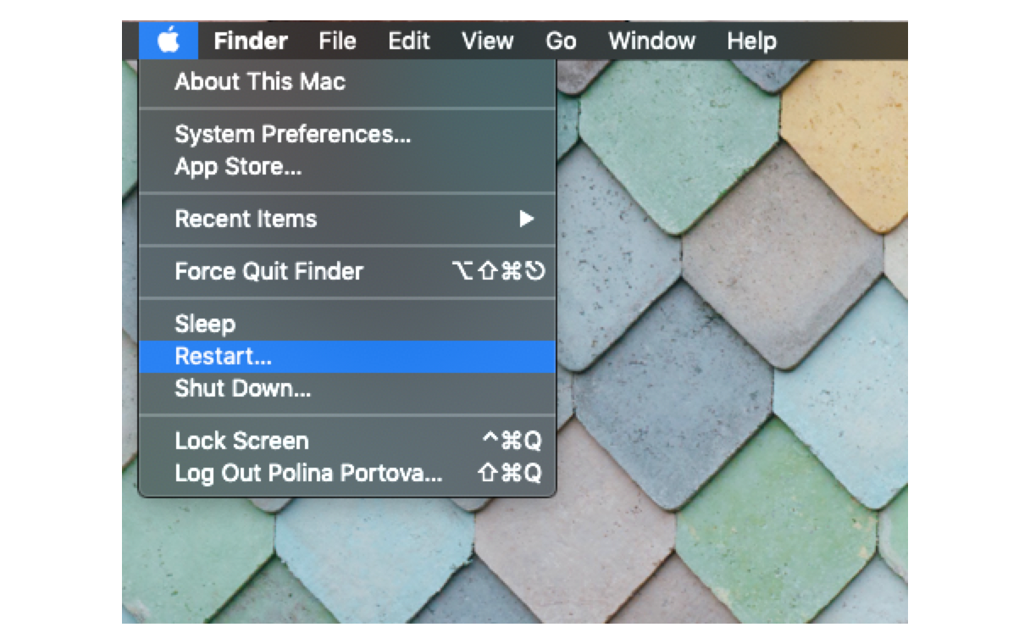Open the Edit menu

pos(408,40)
